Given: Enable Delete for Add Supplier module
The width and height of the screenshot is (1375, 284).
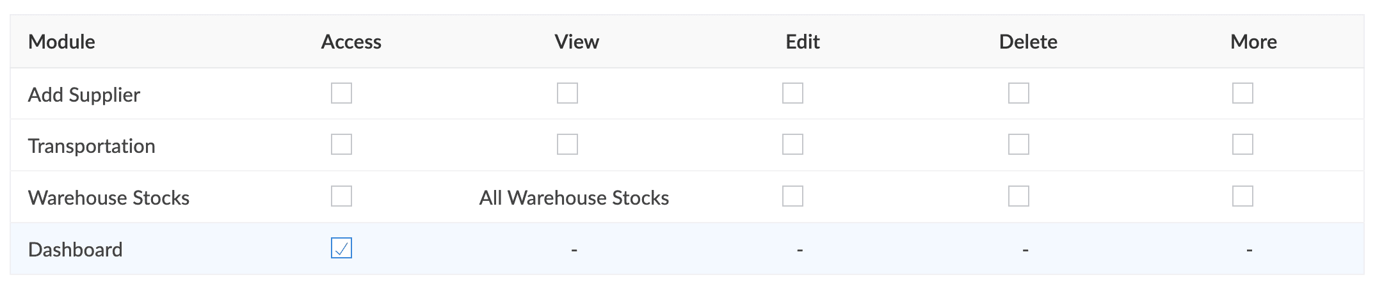Looking at the screenshot, I should (1018, 93).
